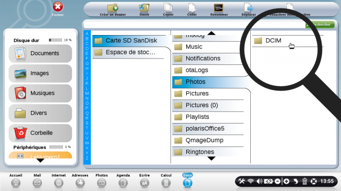
Task: Open the Documents category
Action: [40, 53]
